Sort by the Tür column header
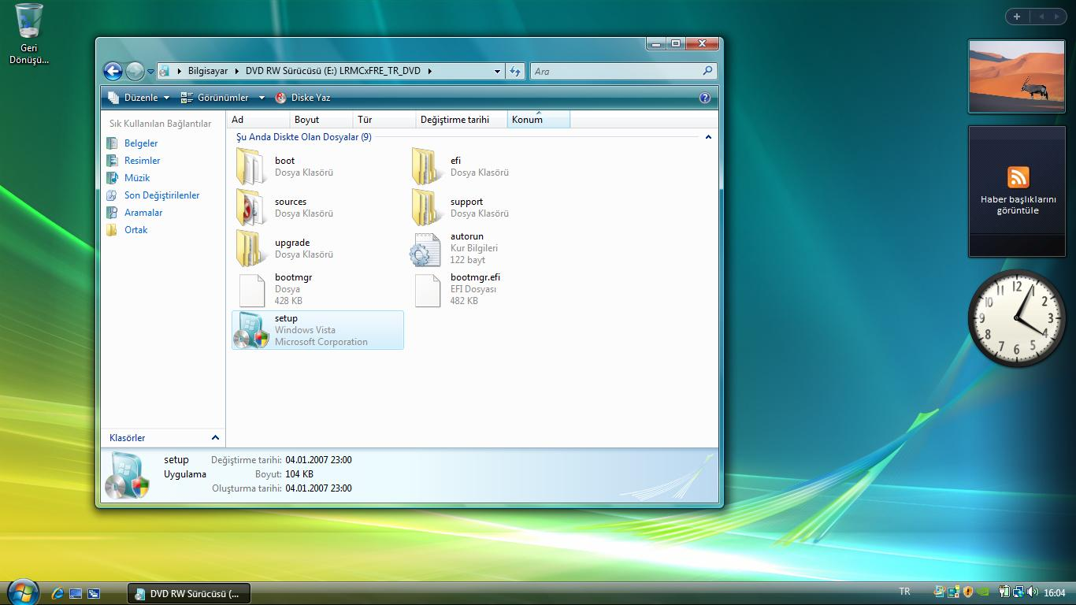This screenshot has height=605, width=1076. [x=384, y=120]
